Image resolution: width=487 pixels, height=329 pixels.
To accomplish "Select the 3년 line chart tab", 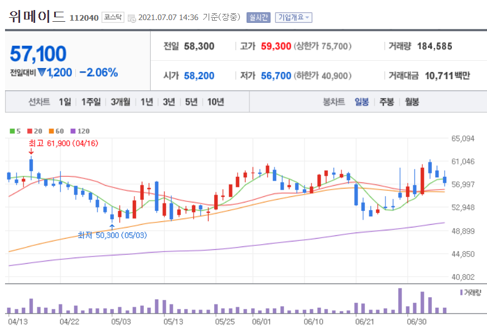I will [x=169, y=101].
